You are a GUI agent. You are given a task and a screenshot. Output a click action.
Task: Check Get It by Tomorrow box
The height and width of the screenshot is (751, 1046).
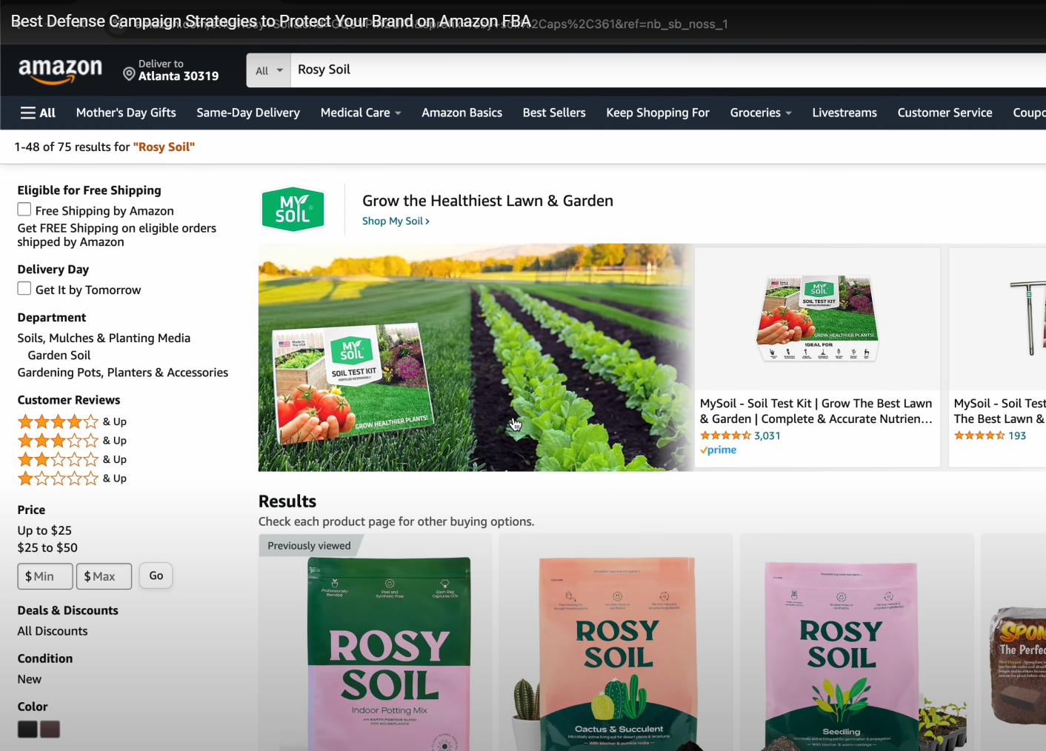click(x=24, y=289)
